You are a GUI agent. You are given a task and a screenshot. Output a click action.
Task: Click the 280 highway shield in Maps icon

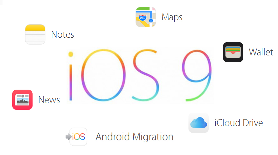tap(142, 18)
